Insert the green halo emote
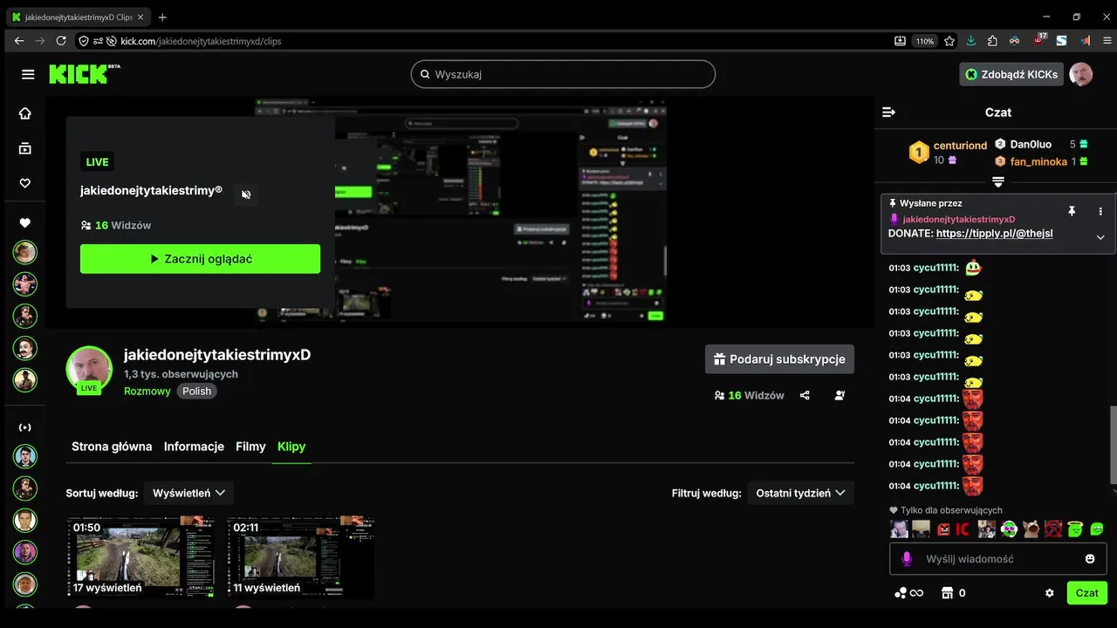This screenshot has width=1117, height=628. point(1076,529)
